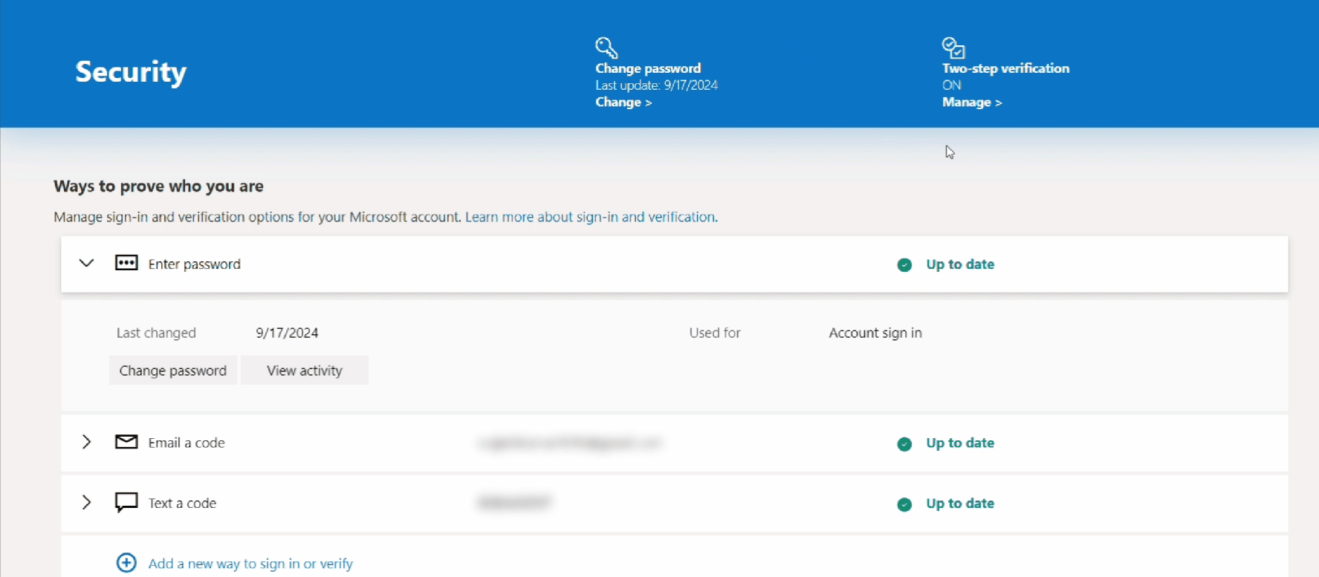Viewport: 1319px width, 577px height.
Task: Click the plus circle icon to add sign-in method
Action: pos(126,563)
